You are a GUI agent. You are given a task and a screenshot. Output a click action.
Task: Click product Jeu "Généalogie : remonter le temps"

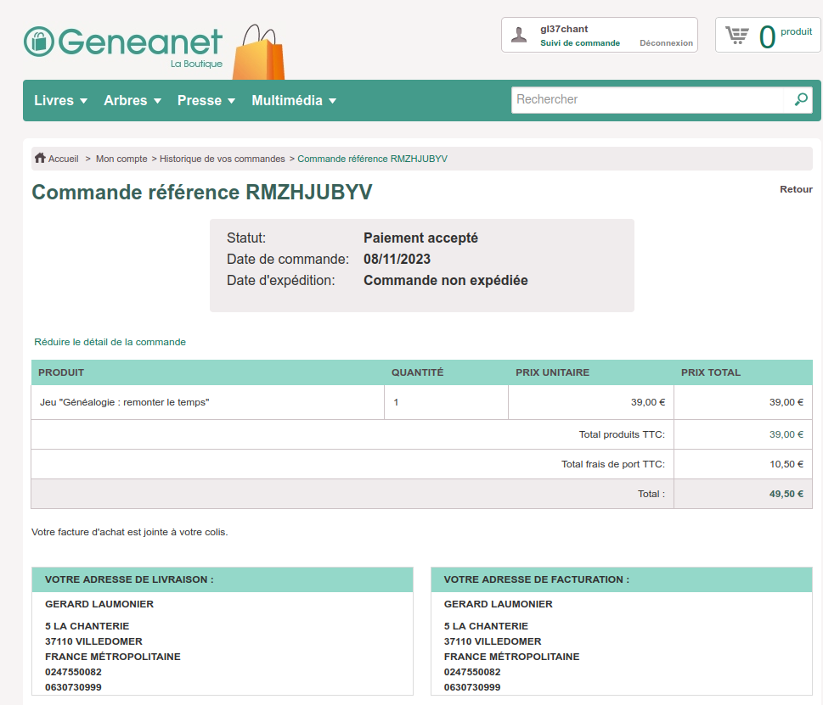tap(125, 402)
